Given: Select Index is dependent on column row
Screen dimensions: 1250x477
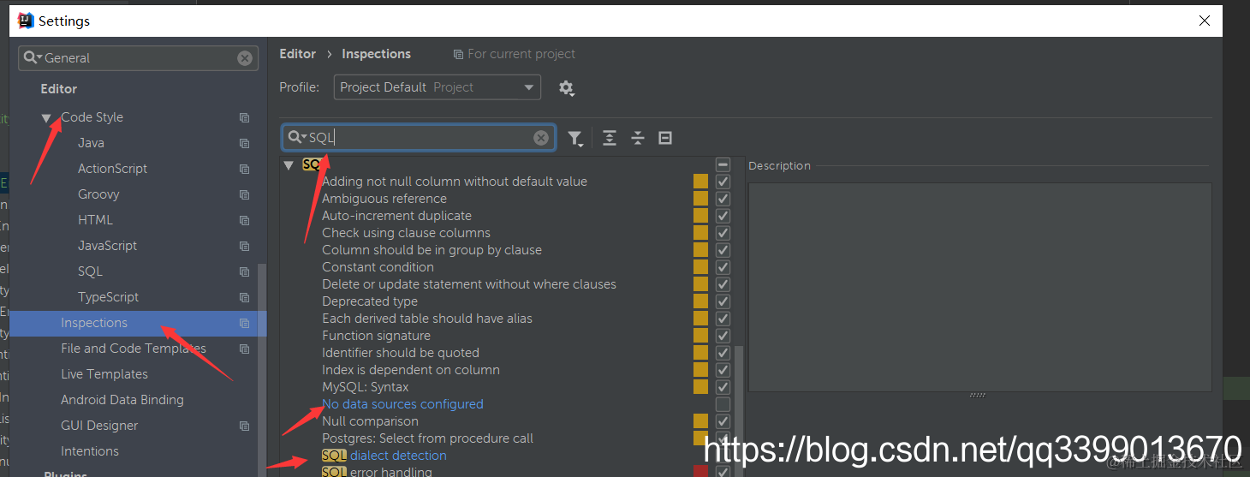Looking at the screenshot, I should click(411, 370).
